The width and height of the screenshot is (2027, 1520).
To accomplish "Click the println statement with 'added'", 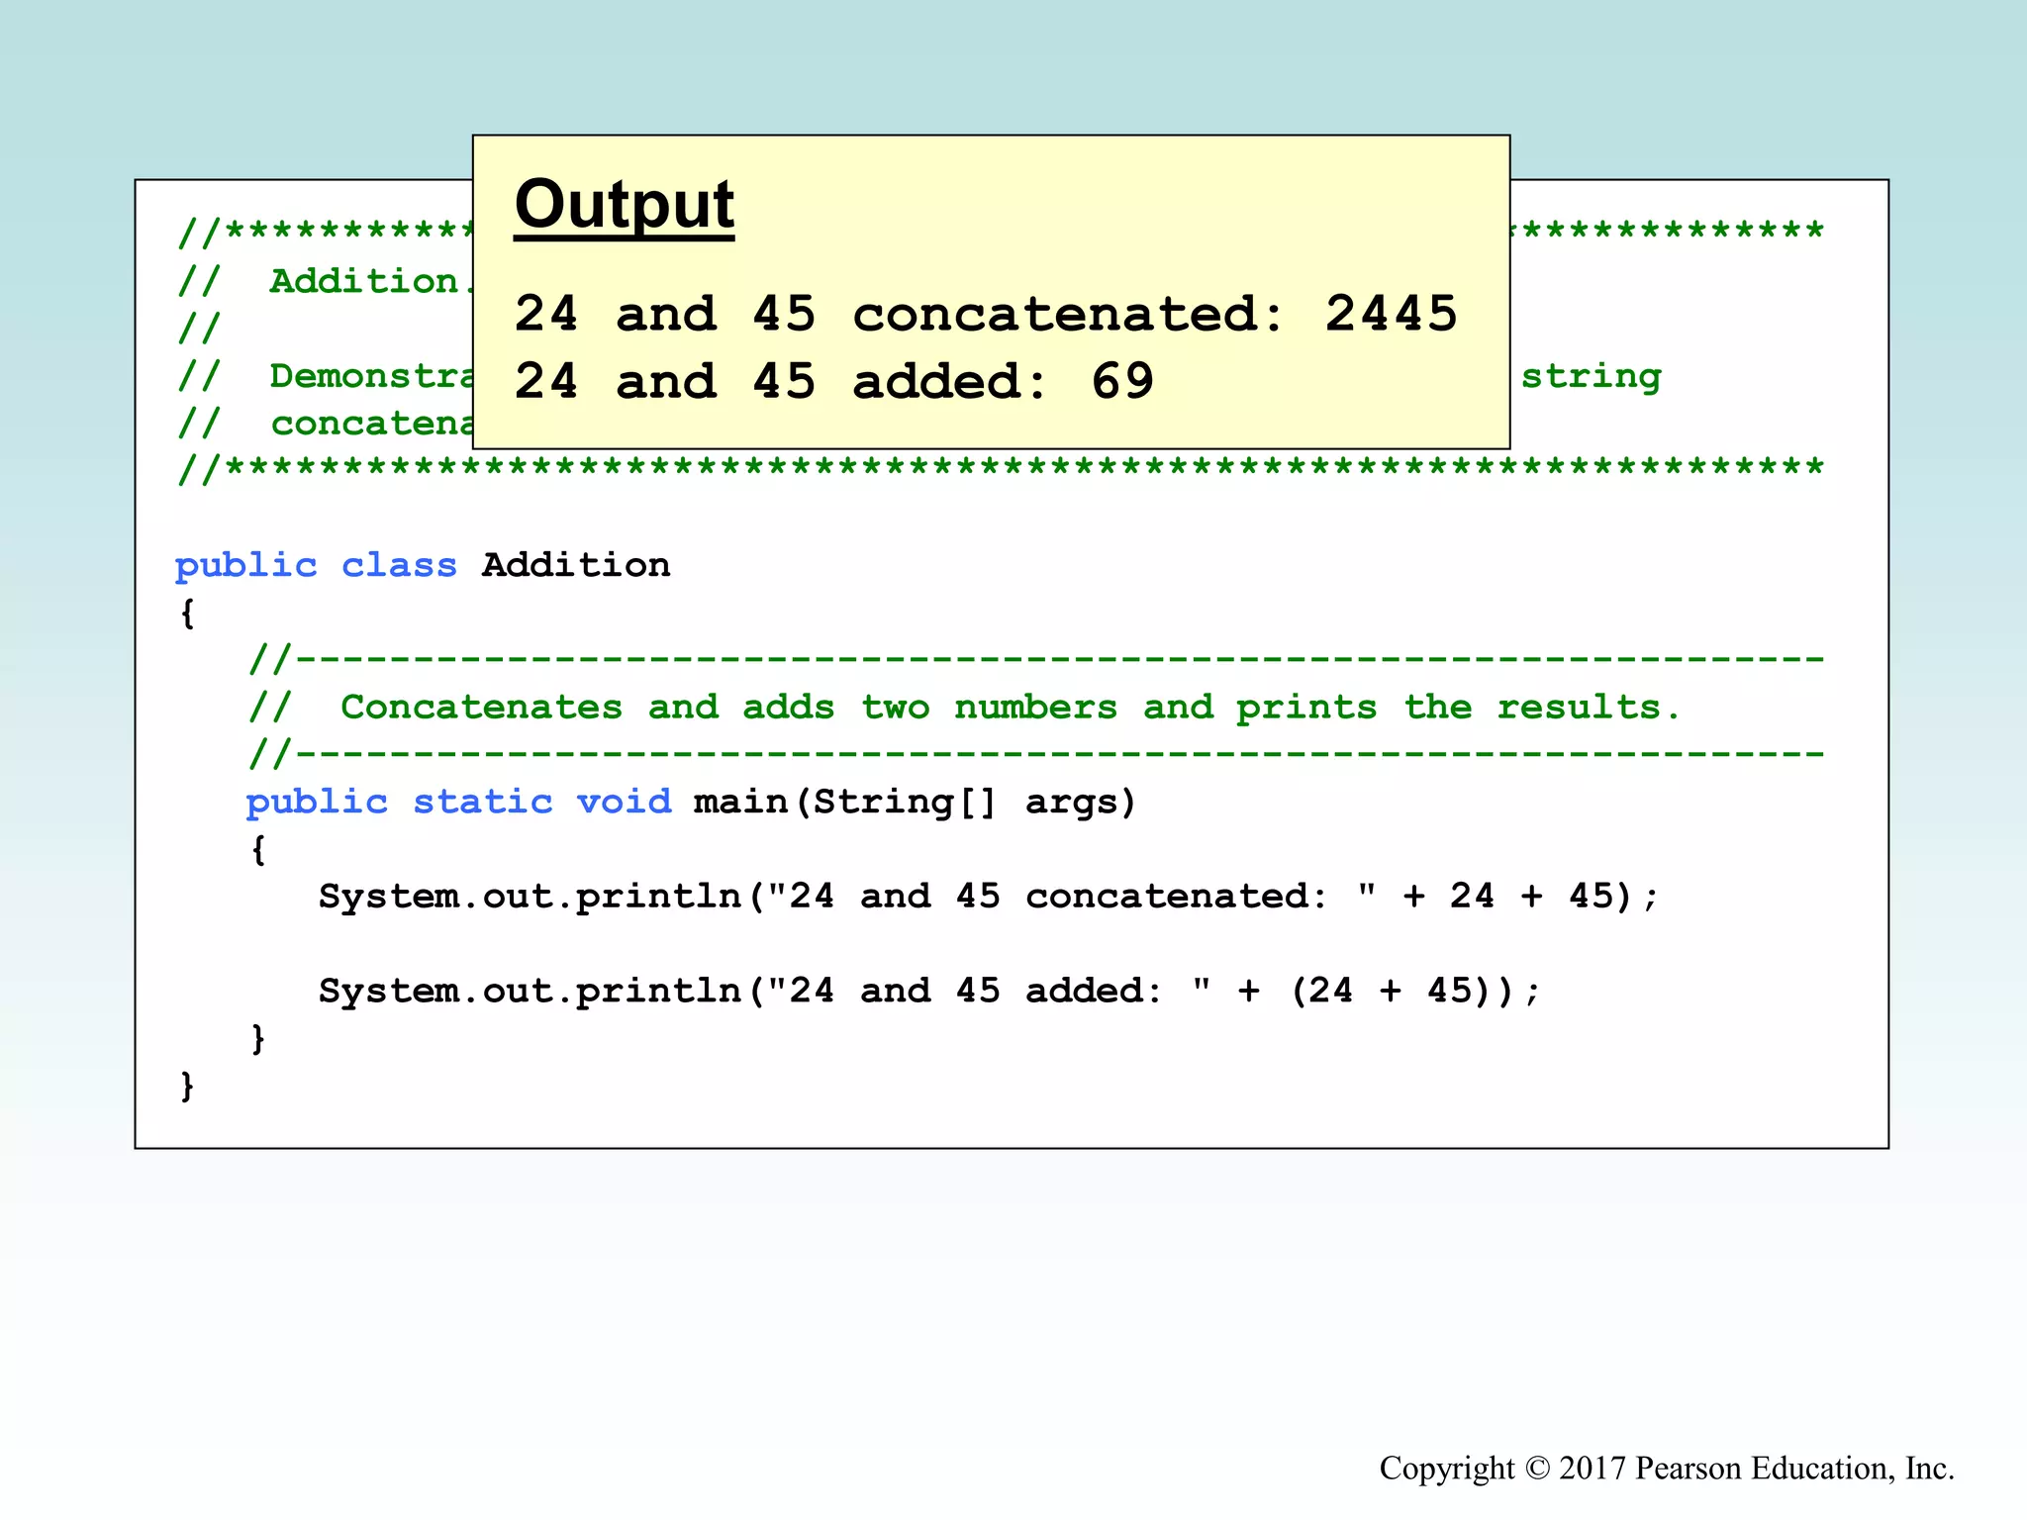I will pyautogui.click(x=929, y=991).
